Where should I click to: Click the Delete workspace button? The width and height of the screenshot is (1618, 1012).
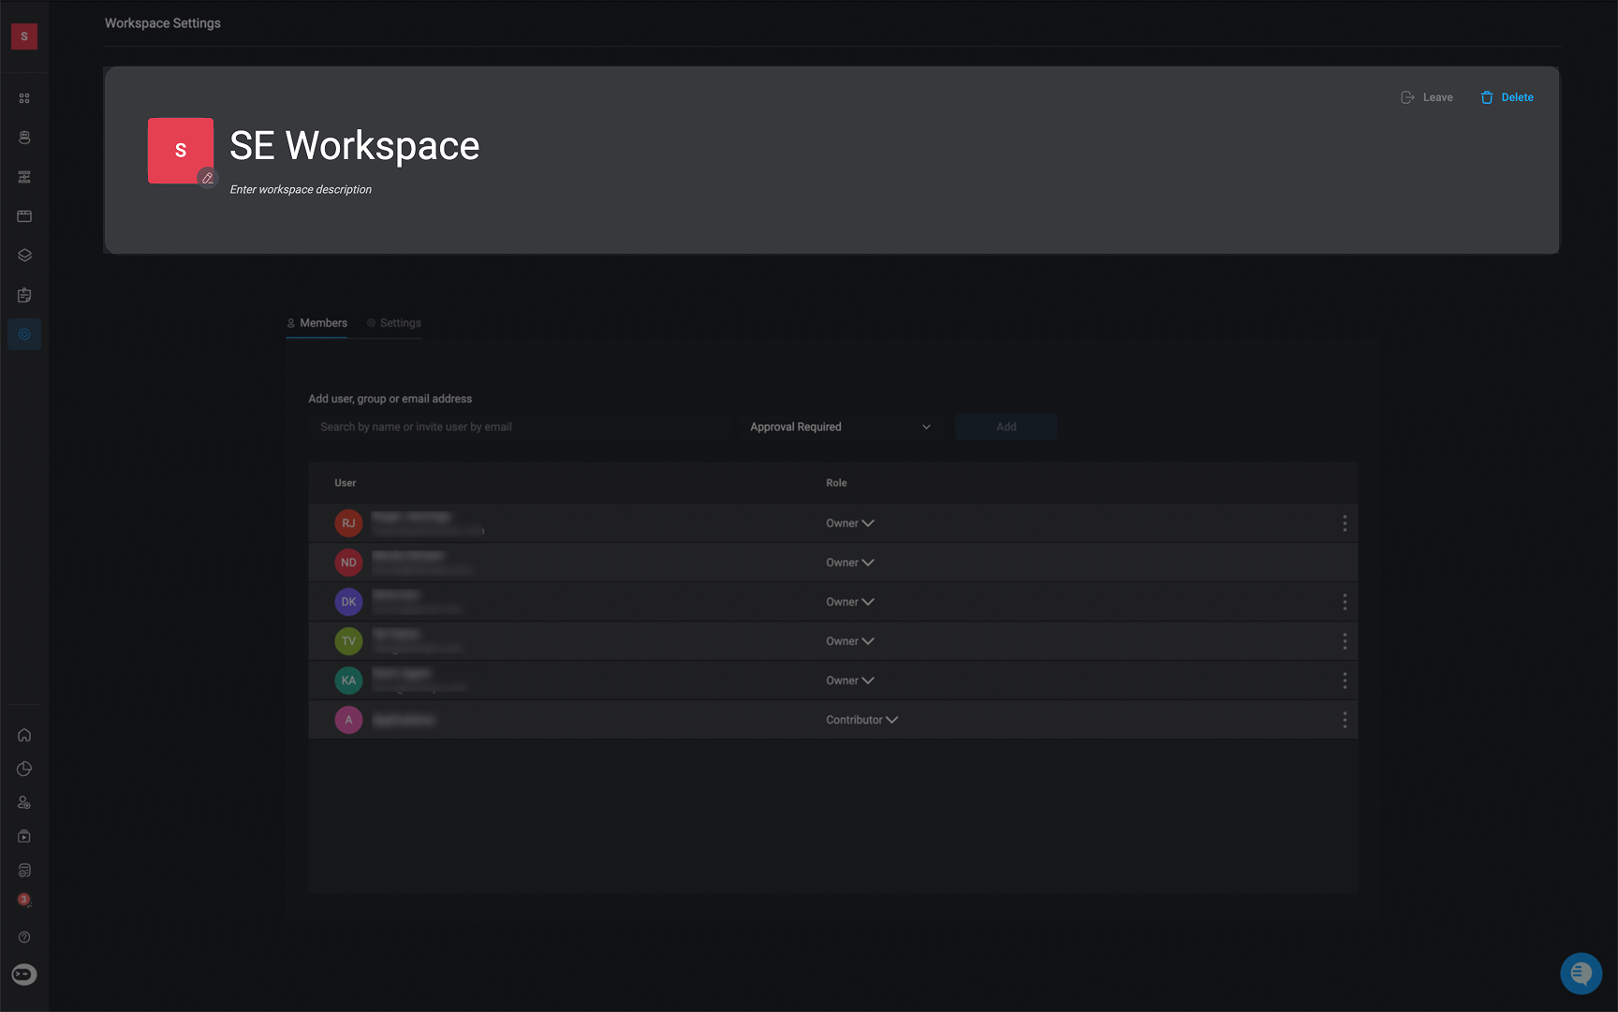1507,97
